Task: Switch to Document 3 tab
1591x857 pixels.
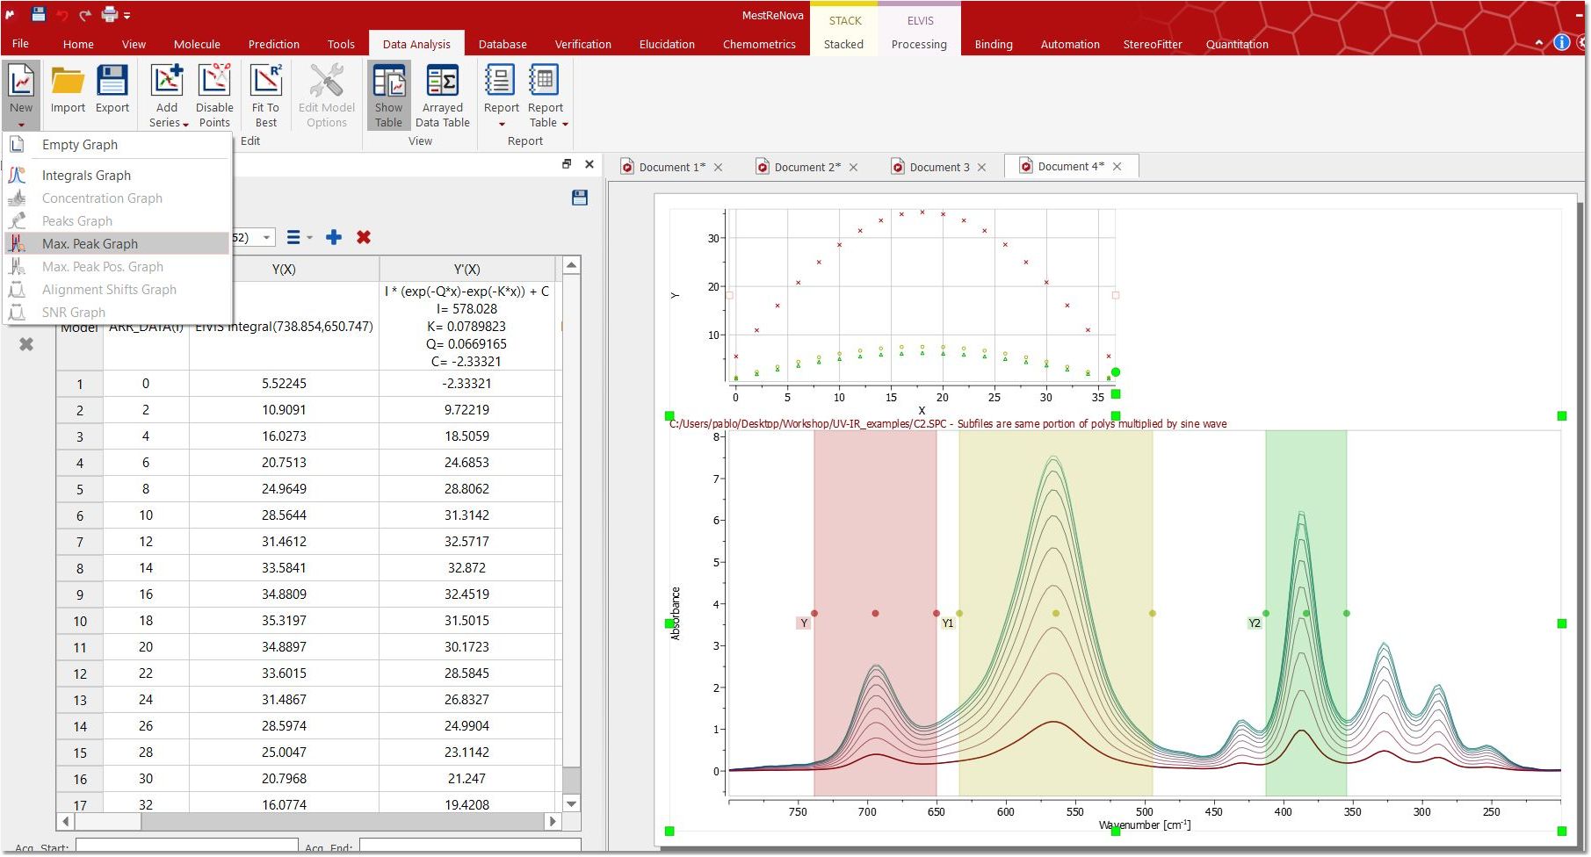Action: [x=939, y=167]
